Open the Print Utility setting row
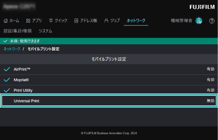 (x=109, y=90)
